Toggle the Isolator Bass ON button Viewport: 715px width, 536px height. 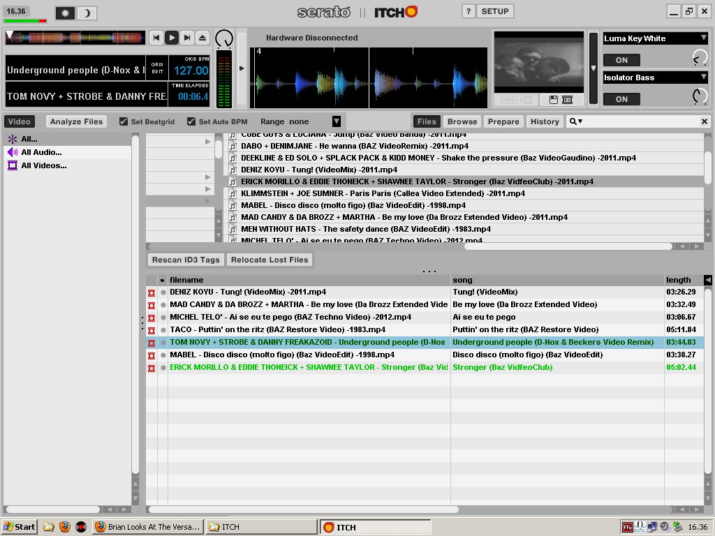pos(621,99)
